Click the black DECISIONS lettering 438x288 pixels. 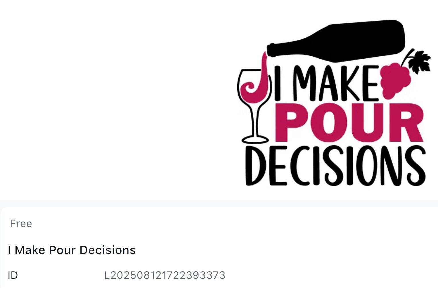pos(335,166)
